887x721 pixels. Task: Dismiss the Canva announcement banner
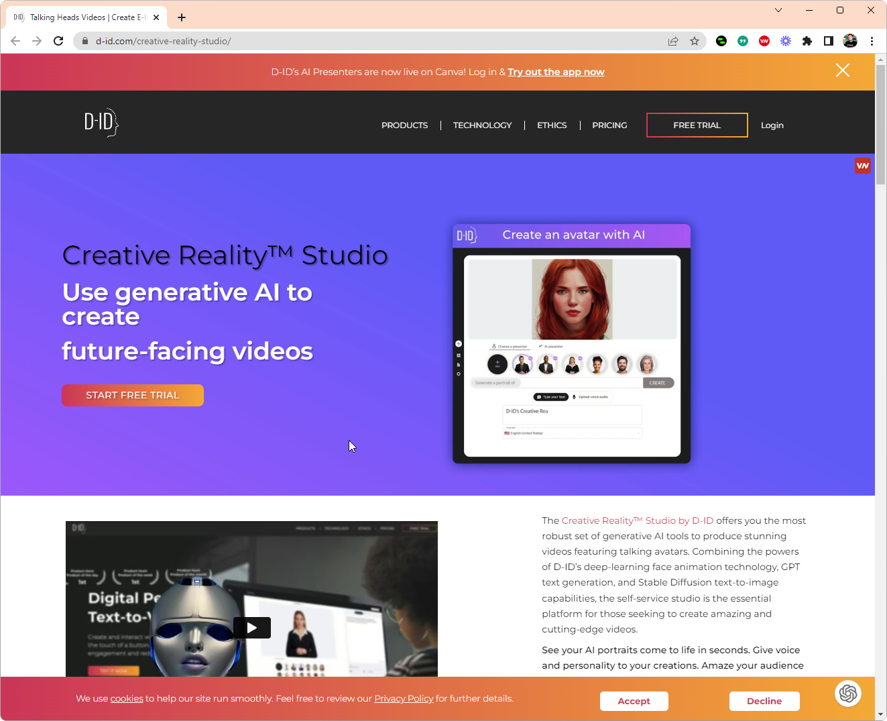tap(843, 70)
